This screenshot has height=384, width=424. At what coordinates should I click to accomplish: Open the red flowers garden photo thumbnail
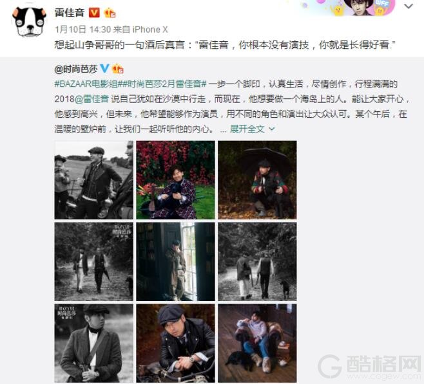[x=175, y=179]
